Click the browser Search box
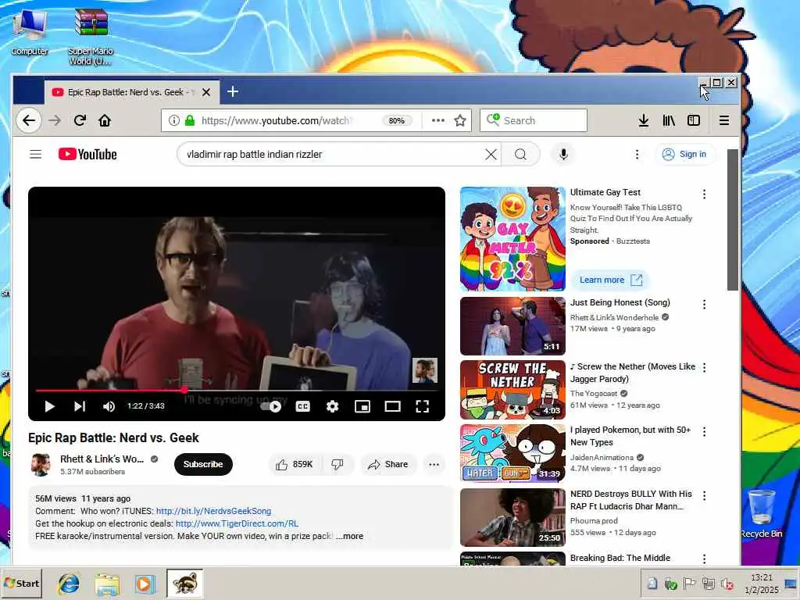The width and height of the screenshot is (800, 600). [533, 121]
